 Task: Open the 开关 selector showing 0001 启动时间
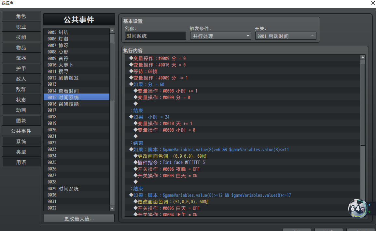(285, 36)
